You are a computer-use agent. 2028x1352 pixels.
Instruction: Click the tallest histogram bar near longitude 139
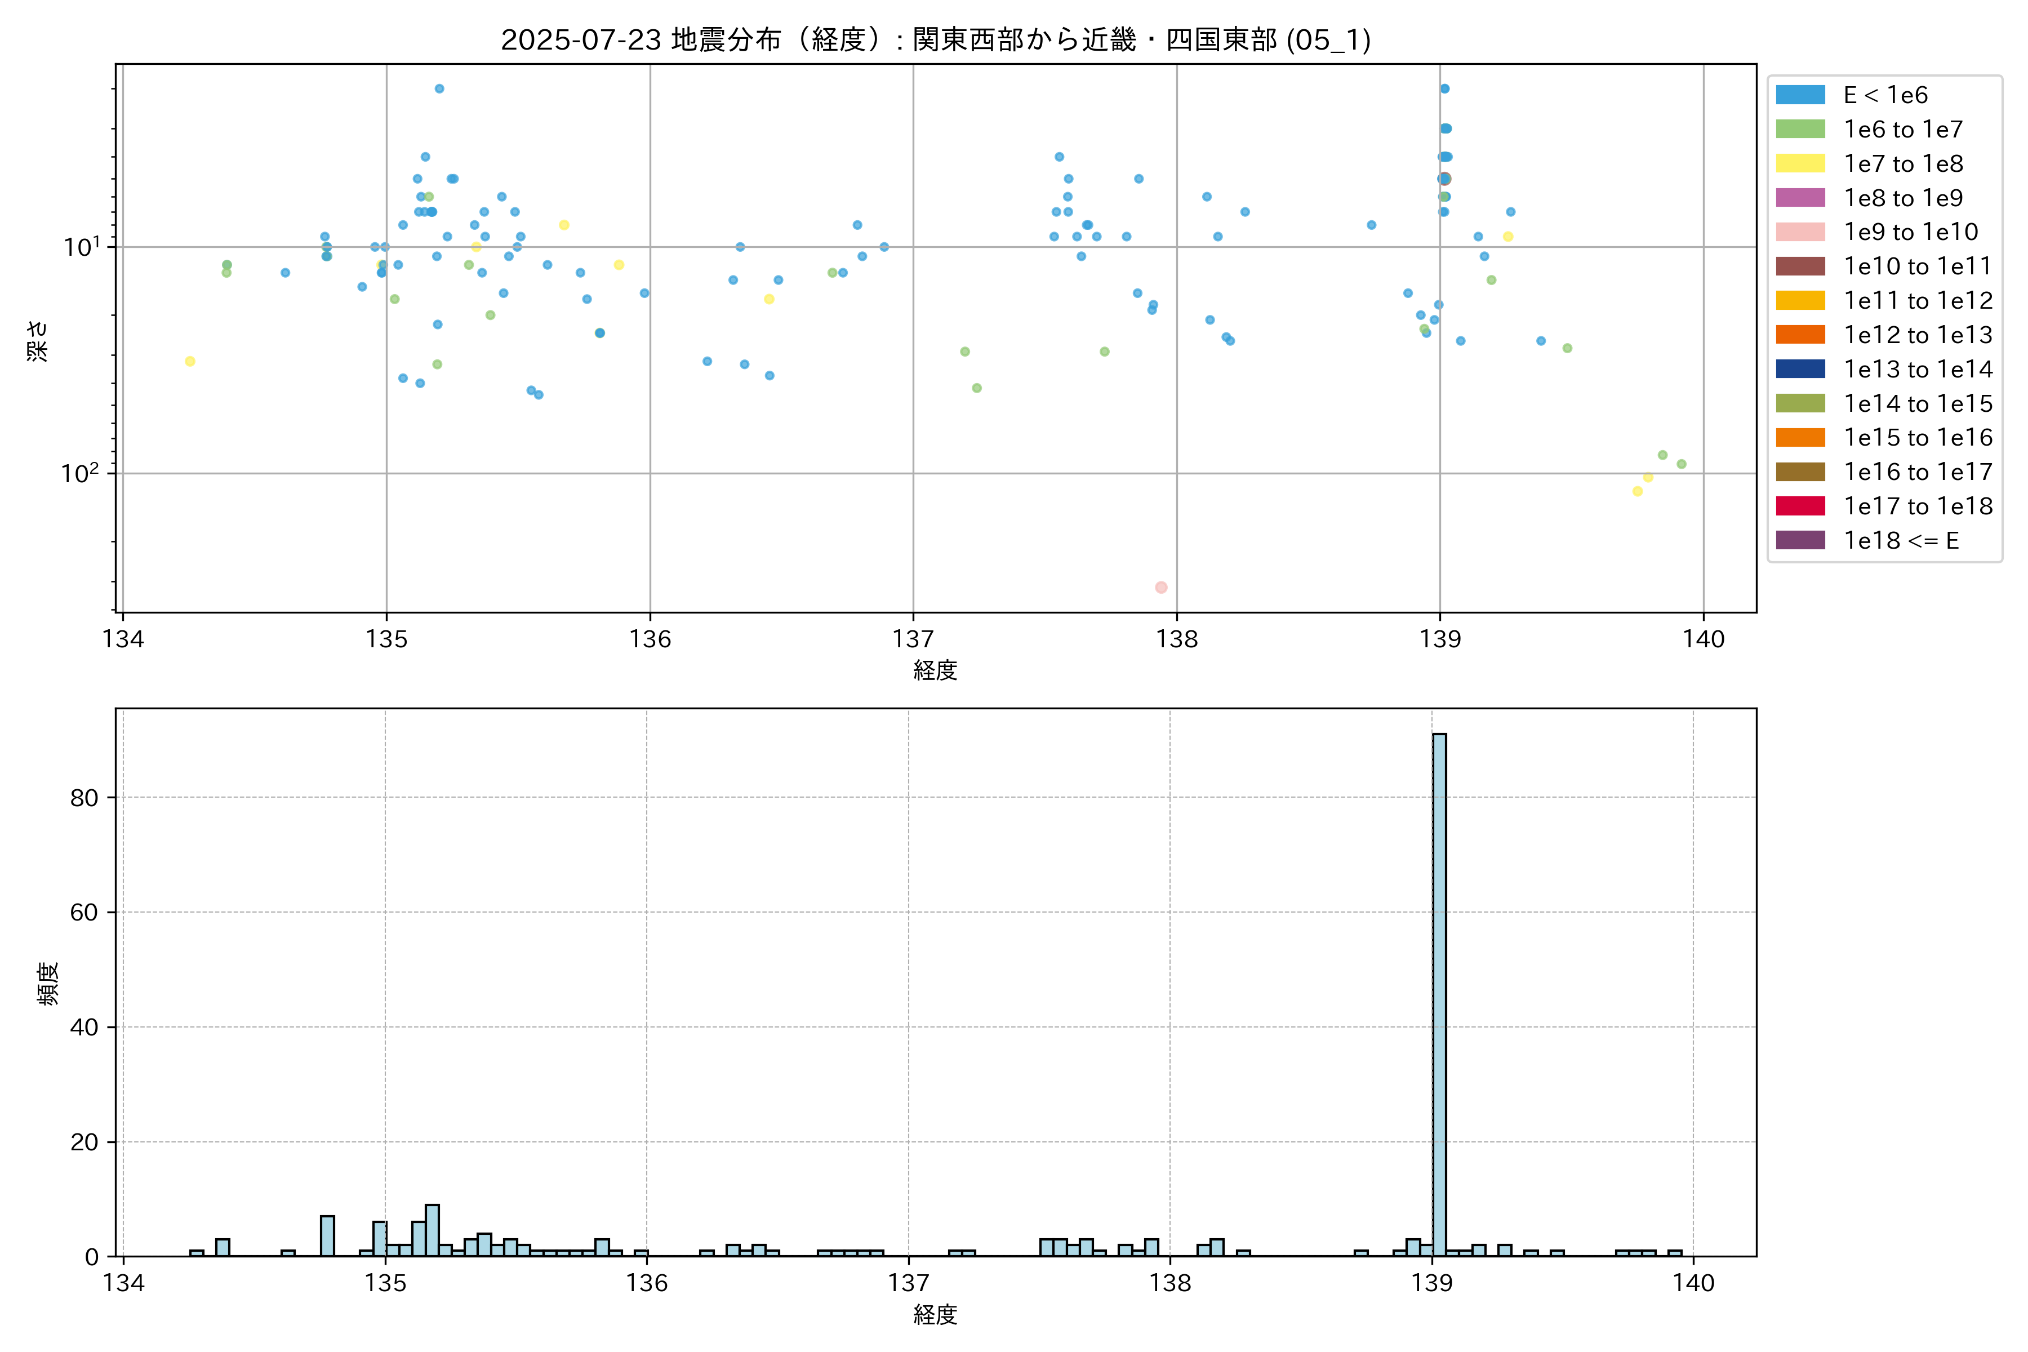point(1439,991)
